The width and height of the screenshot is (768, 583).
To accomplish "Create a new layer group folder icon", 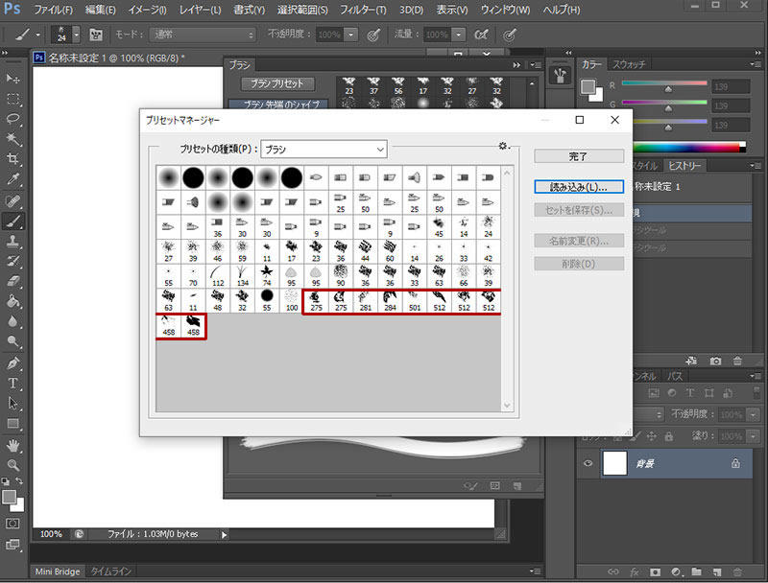I will tap(697, 571).
